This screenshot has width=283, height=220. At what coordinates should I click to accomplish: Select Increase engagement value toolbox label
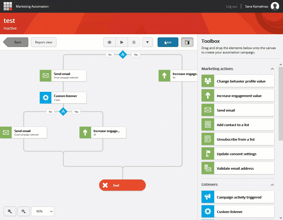tap(239, 96)
